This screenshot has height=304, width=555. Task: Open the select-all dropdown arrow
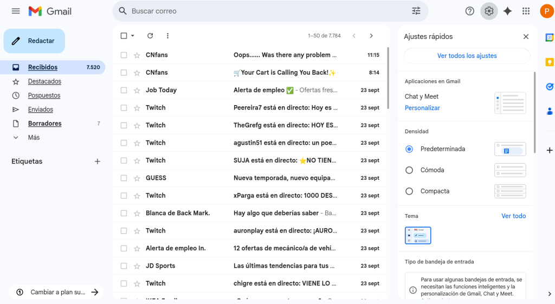(133, 36)
